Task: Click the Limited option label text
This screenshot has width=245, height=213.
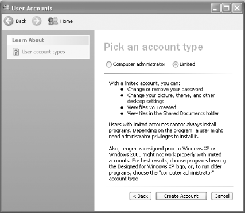Action: click(x=187, y=64)
